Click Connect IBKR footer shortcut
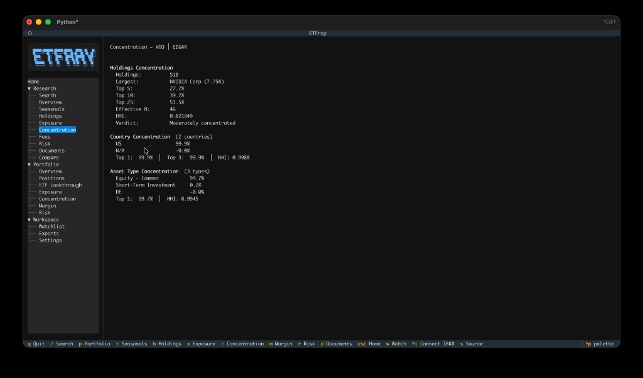643x378 pixels. point(433,344)
